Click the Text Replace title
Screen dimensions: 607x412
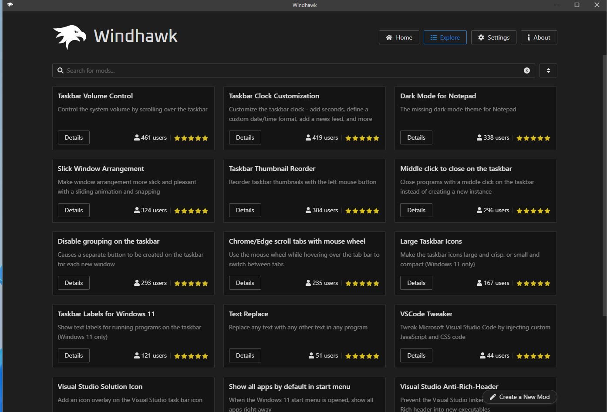point(249,314)
